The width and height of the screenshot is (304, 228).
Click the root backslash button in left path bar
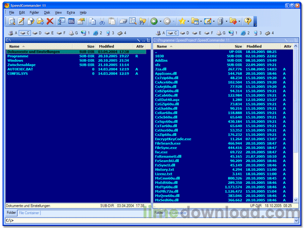pyautogui.click(x=138, y=40)
